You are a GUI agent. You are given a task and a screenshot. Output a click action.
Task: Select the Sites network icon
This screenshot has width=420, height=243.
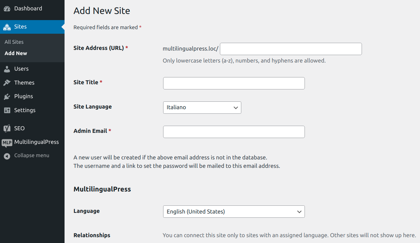click(7, 27)
